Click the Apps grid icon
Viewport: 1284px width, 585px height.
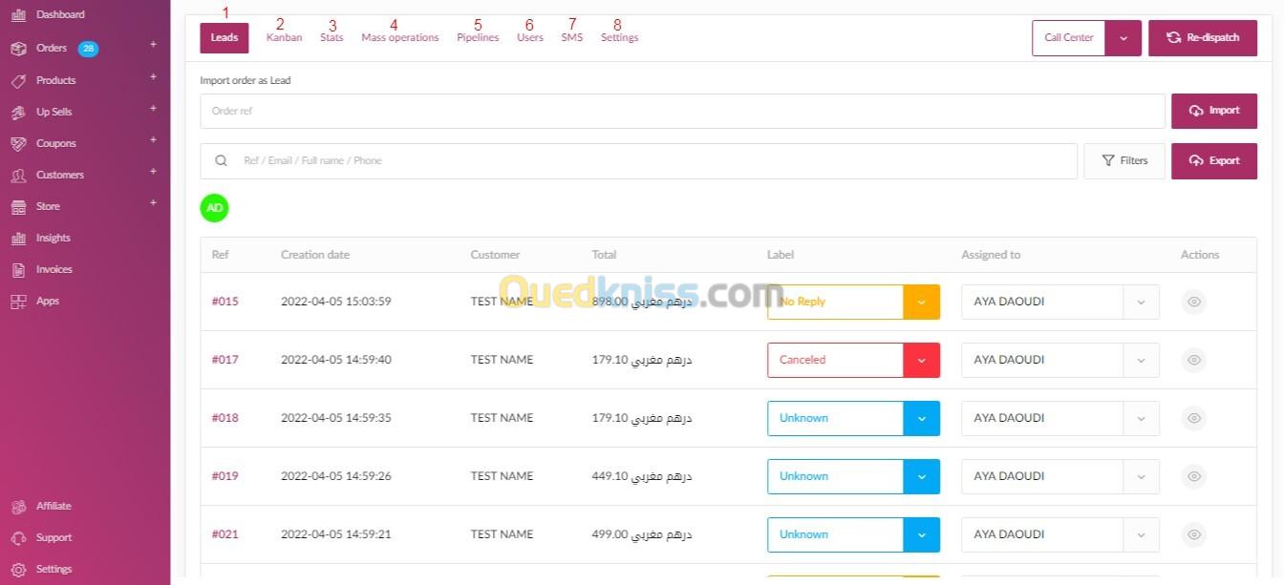point(18,302)
